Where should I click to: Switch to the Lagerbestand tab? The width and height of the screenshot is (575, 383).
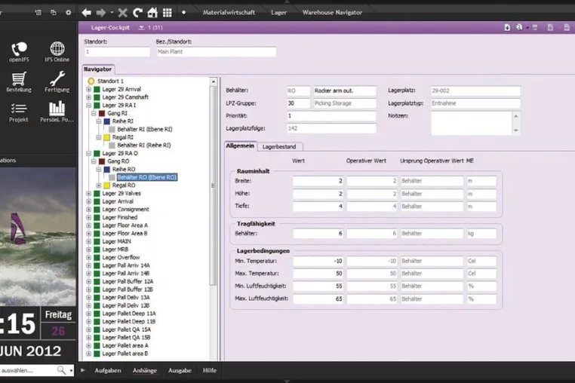pyautogui.click(x=279, y=146)
